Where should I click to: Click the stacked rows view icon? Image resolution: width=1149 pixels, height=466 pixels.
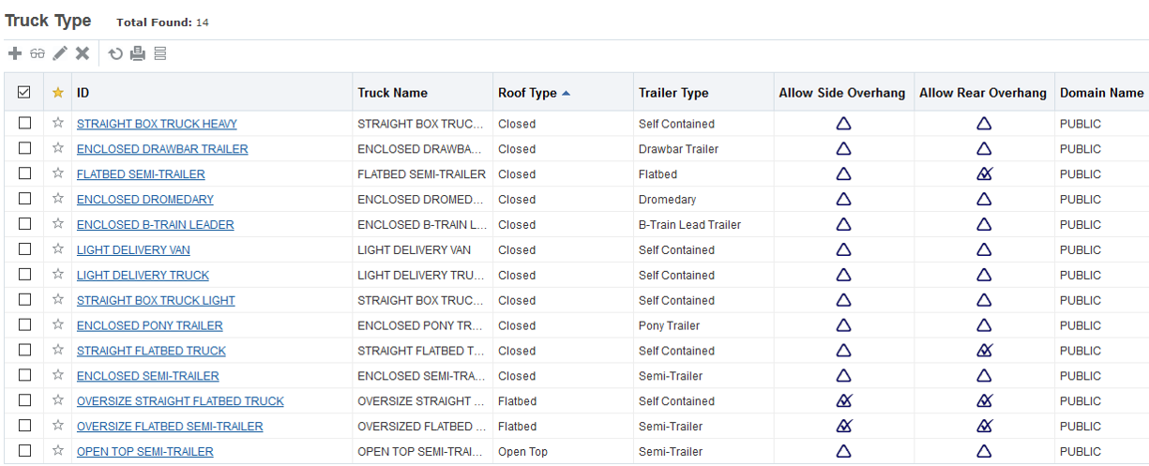pos(160,54)
